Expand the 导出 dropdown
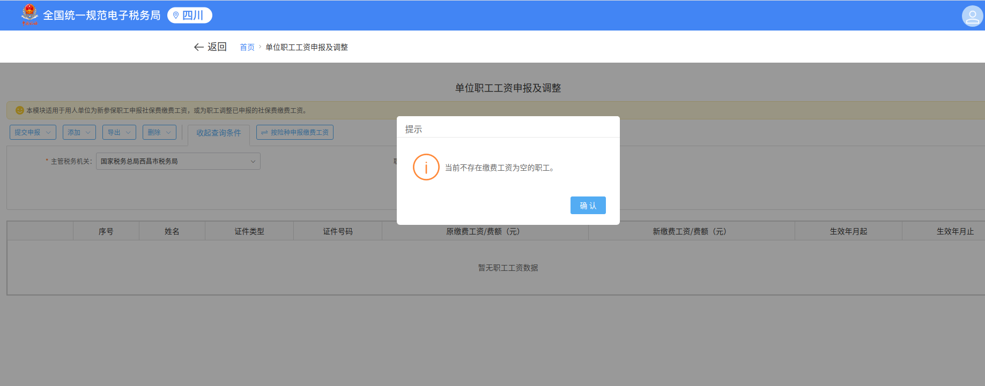 119,132
